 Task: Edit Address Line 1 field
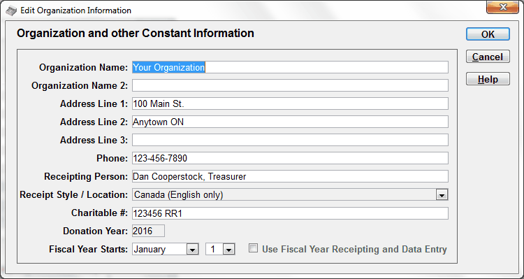(x=290, y=103)
